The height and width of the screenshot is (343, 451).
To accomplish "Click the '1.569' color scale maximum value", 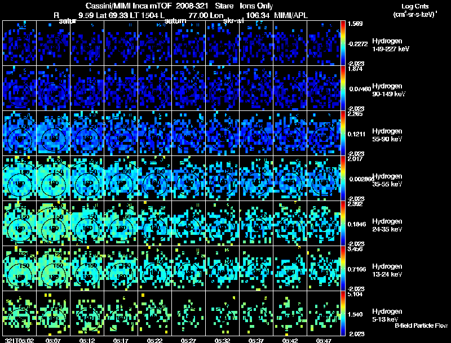I will [355, 24].
